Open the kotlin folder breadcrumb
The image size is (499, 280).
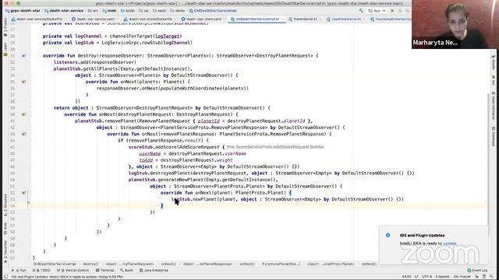128,11
